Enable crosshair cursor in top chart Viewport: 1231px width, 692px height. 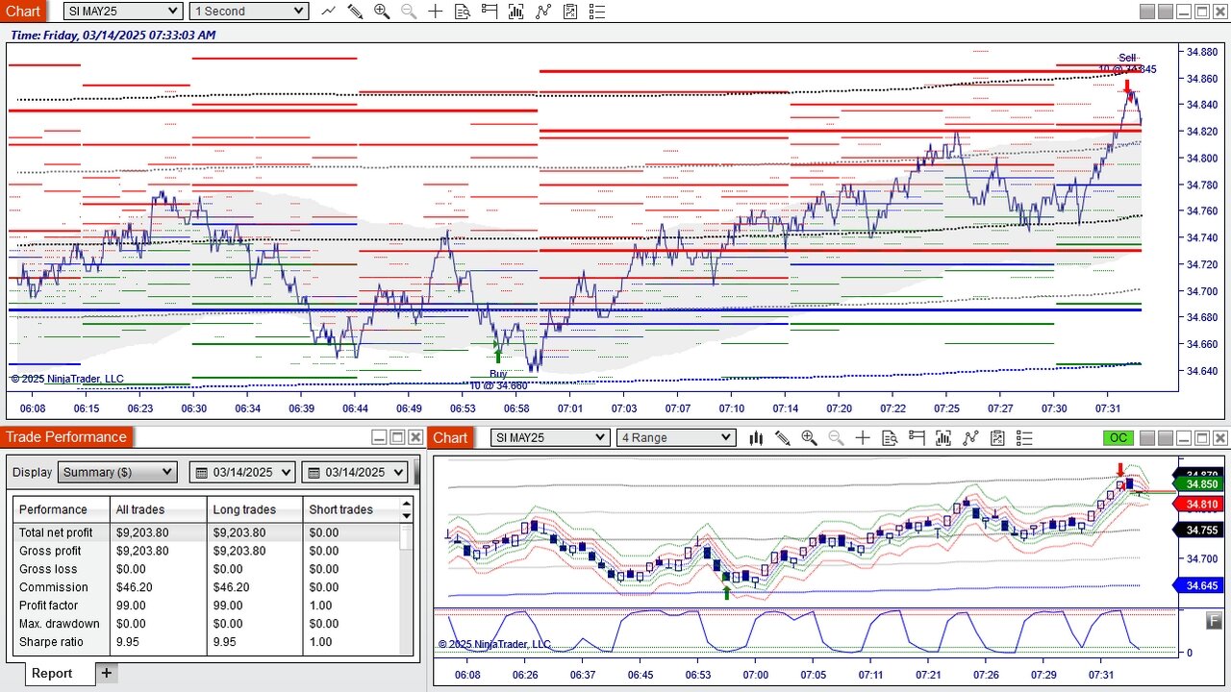click(436, 11)
